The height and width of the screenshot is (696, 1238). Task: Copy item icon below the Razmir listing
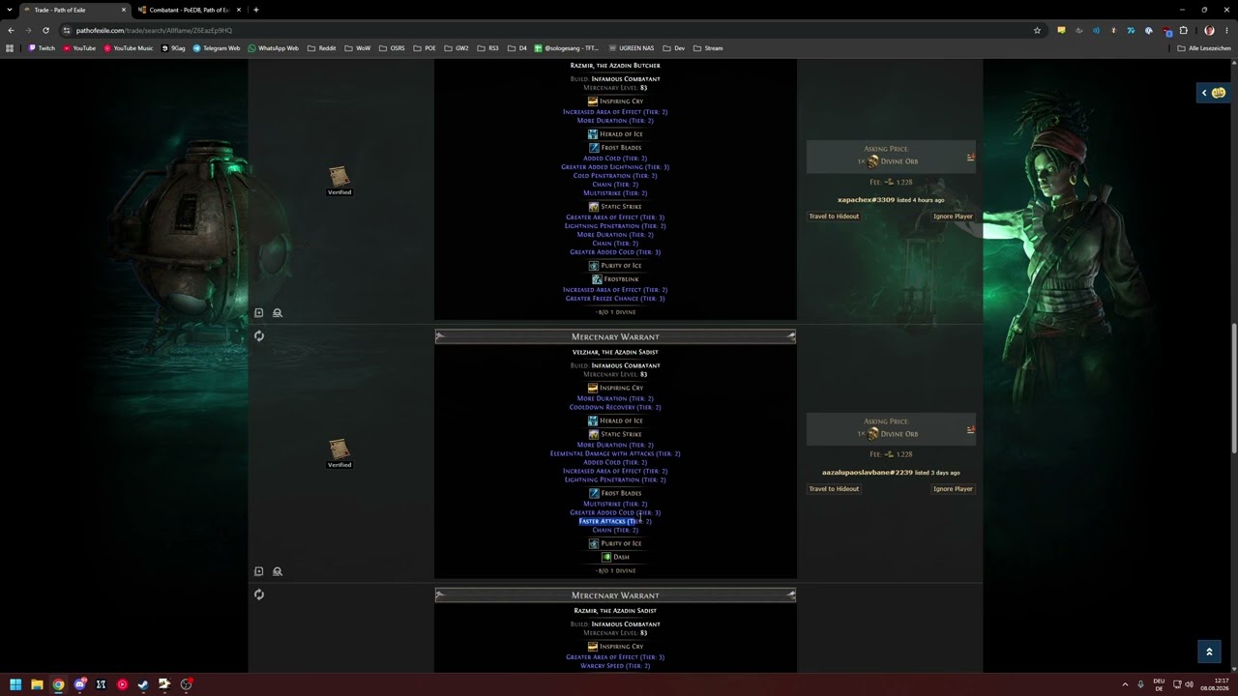coord(258,312)
